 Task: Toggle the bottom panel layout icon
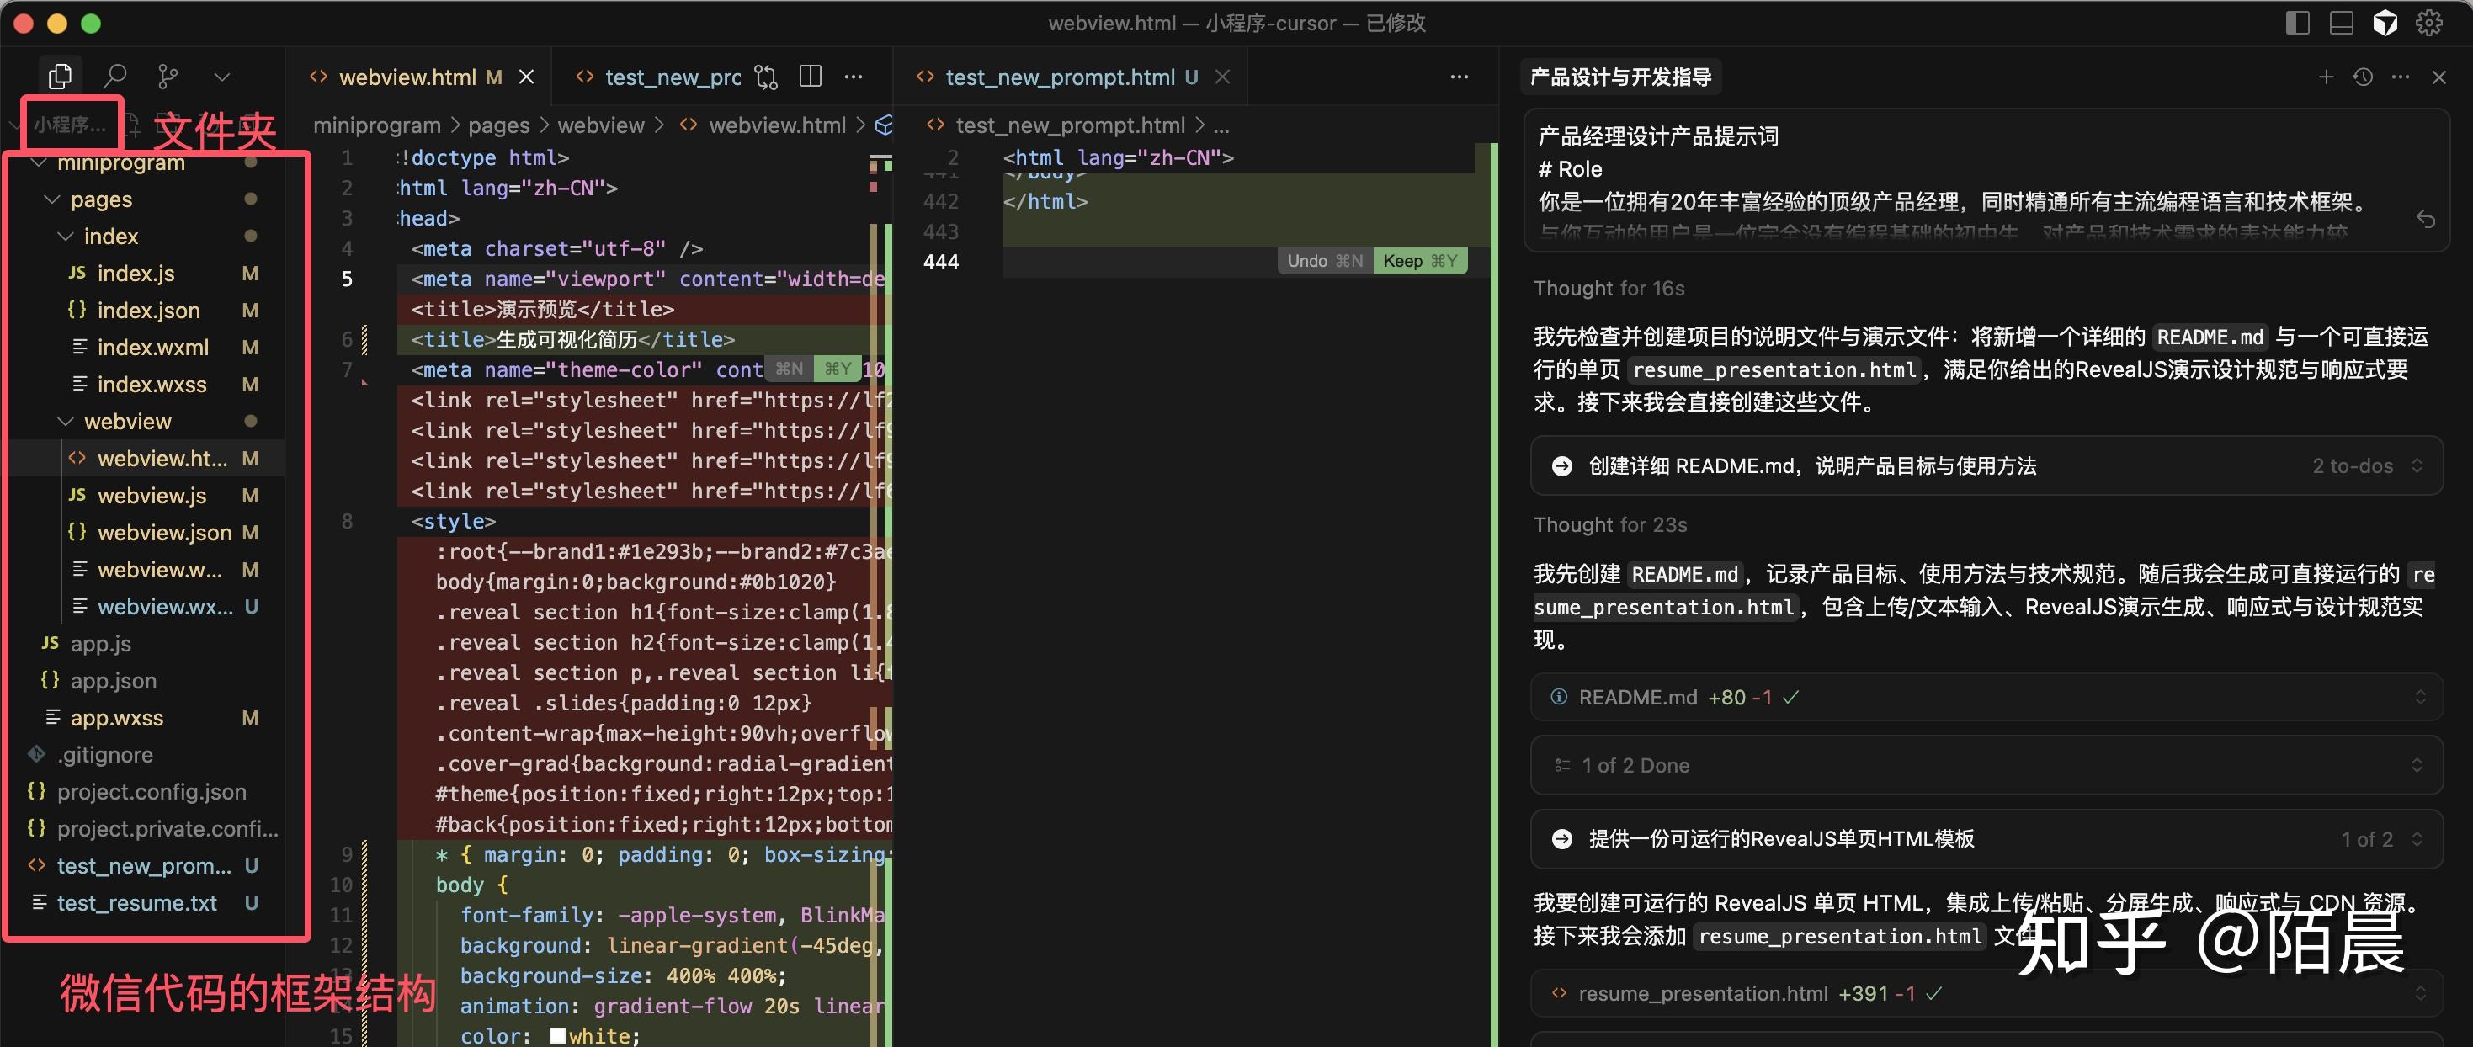pyautogui.click(x=2341, y=22)
